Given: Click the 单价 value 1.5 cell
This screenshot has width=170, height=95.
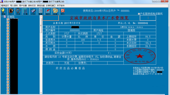Looking at the screenshot, I should coord(99,40).
